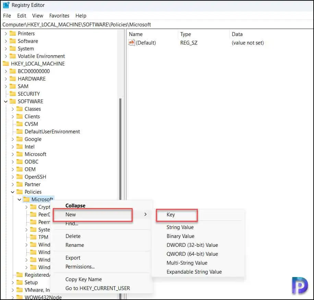Expand the Printers key
Screen dimensions: 314x300
point(6,34)
